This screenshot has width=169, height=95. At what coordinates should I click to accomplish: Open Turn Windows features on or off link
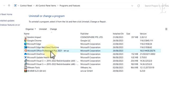10,25
